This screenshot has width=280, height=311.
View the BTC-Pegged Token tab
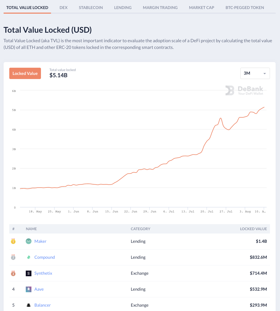pyautogui.click(x=245, y=7)
